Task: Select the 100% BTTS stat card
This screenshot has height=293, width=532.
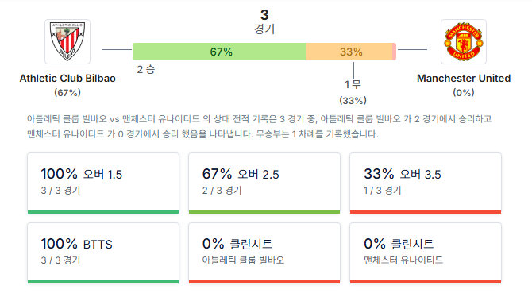Action: coord(103,253)
